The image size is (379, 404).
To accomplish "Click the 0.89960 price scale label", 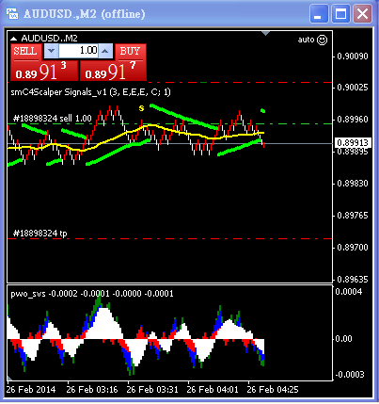I will [353, 120].
